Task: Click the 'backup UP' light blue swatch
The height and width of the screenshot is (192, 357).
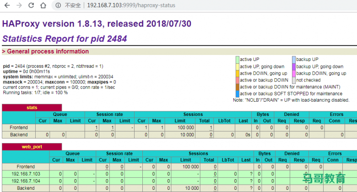Action: [x=294, y=60]
